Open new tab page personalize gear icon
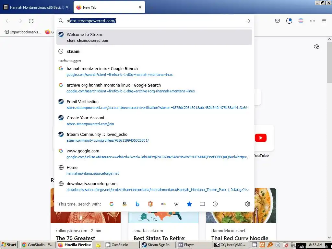This screenshot has height=249, width=332. pos(316,47)
